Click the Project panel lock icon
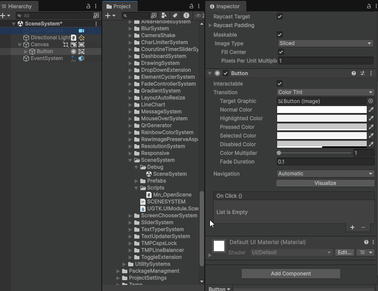 tap(191, 6)
